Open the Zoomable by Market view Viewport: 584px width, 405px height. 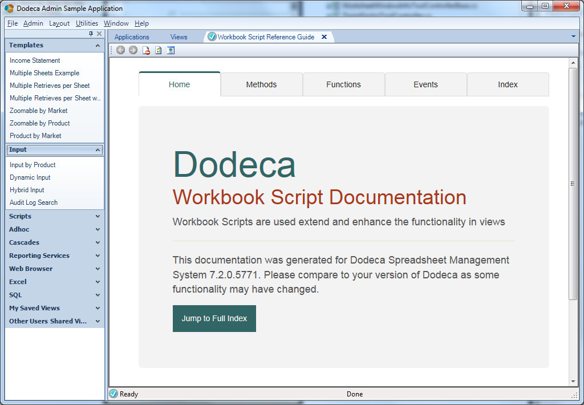pos(38,111)
